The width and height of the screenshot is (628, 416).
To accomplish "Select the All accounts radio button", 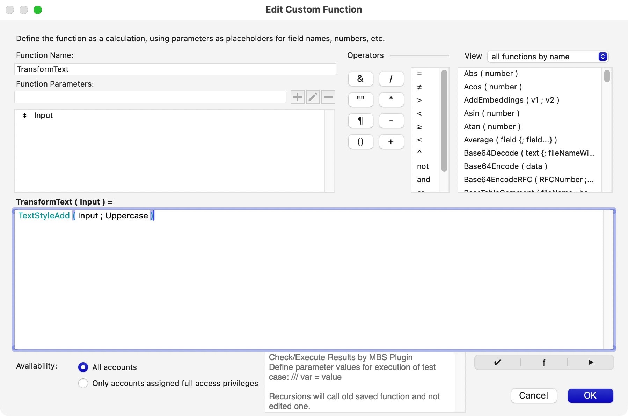I will 83,367.
